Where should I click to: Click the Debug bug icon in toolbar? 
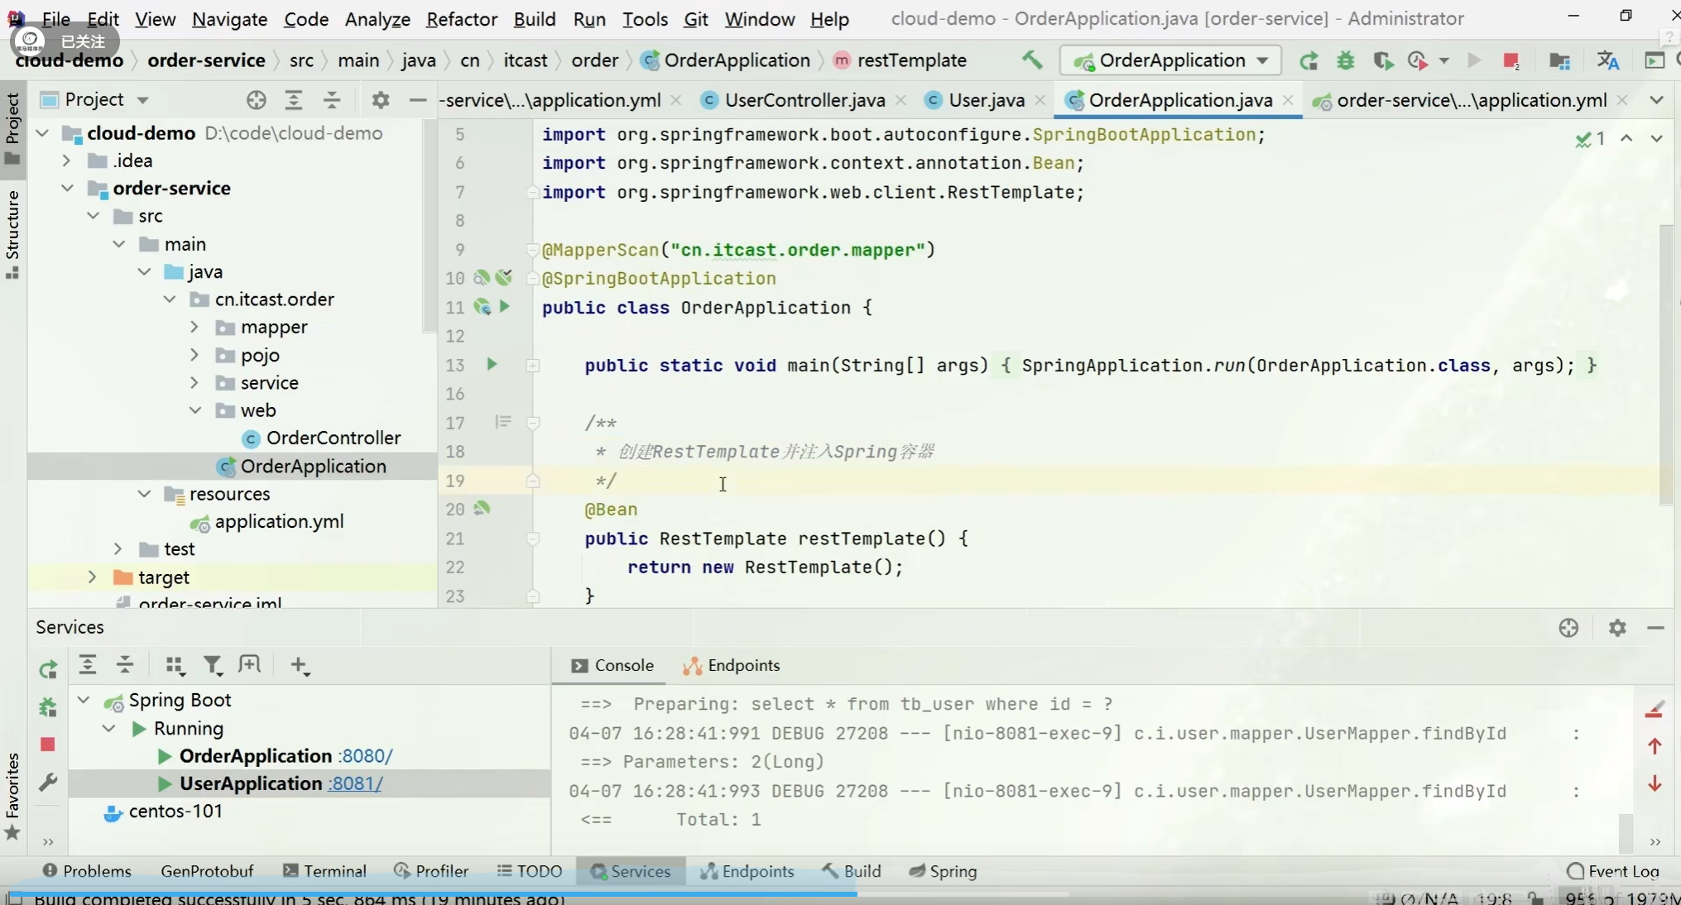click(x=1346, y=60)
